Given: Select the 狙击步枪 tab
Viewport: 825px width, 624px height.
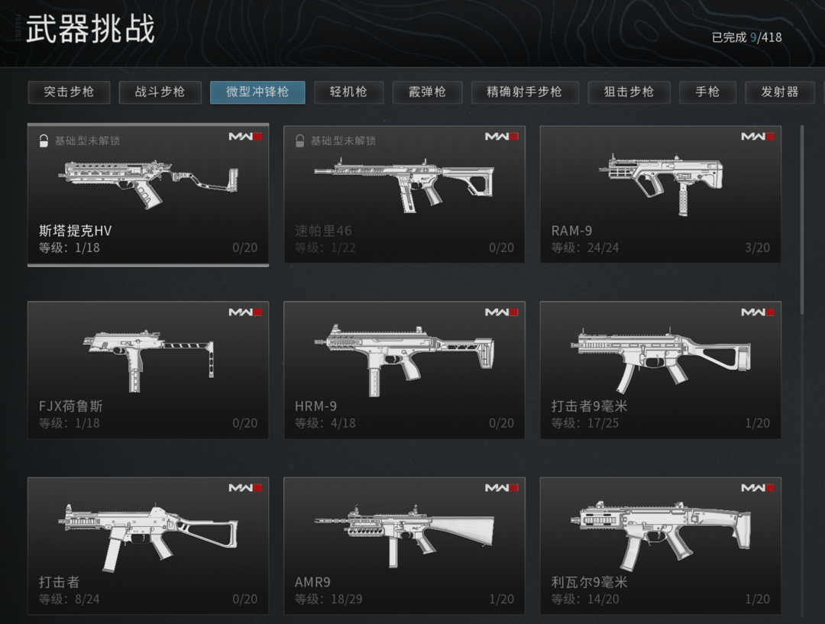Looking at the screenshot, I should click(x=629, y=92).
